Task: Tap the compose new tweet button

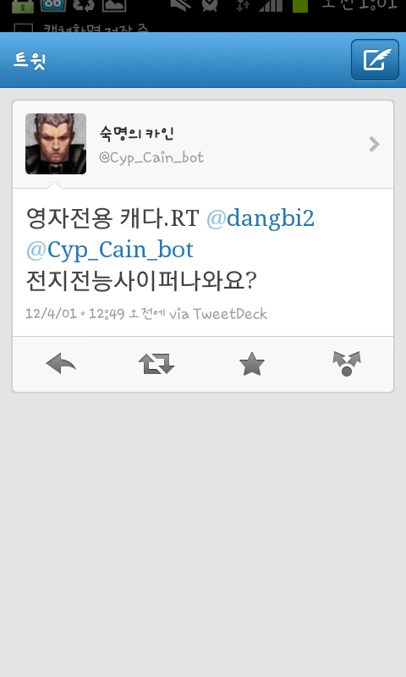Action: pyautogui.click(x=375, y=59)
